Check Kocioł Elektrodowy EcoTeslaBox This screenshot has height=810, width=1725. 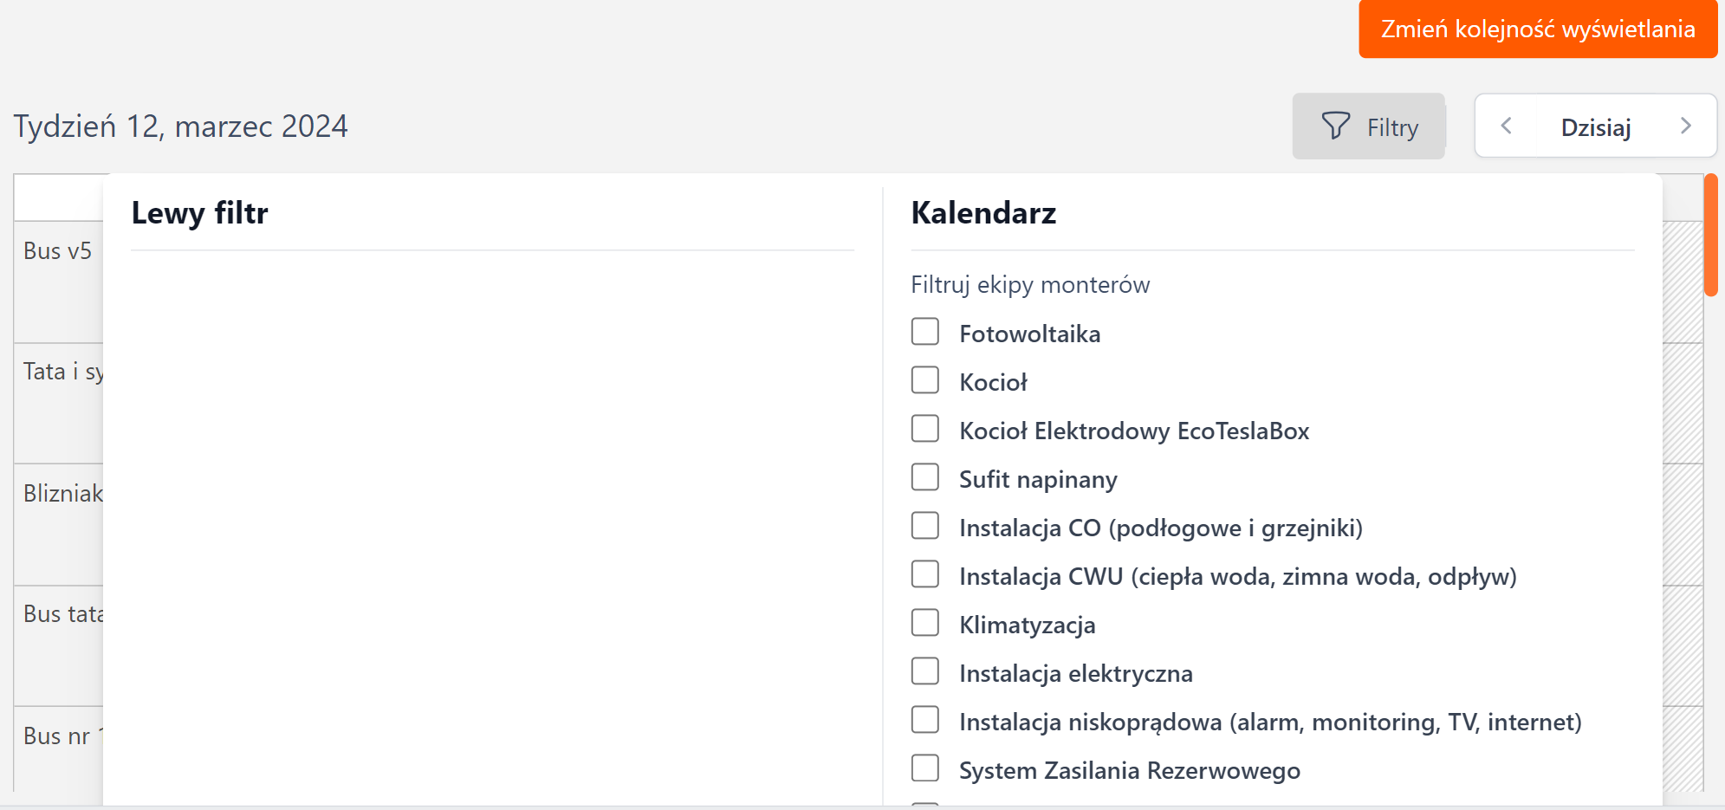pyautogui.click(x=925, y=429)
